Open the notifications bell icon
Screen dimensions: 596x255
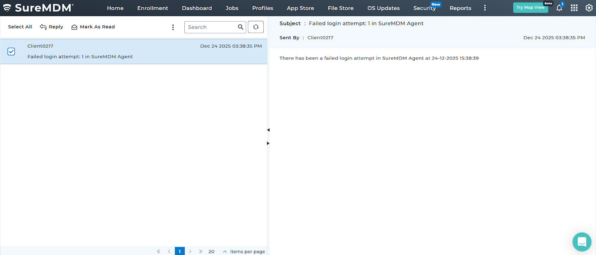[x=559, y=8]
